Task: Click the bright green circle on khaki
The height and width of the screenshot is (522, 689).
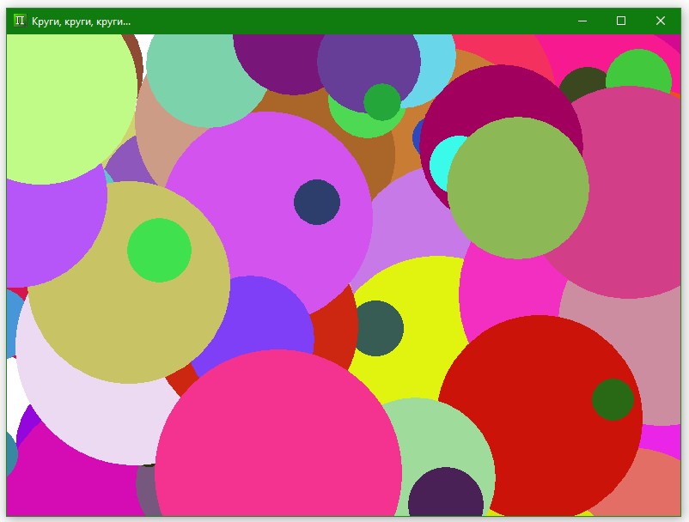Action: pyautogui.click(x=159, y=250)
